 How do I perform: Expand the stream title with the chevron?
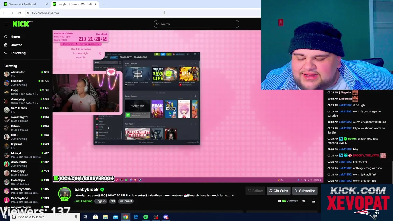tap(233, 196)
